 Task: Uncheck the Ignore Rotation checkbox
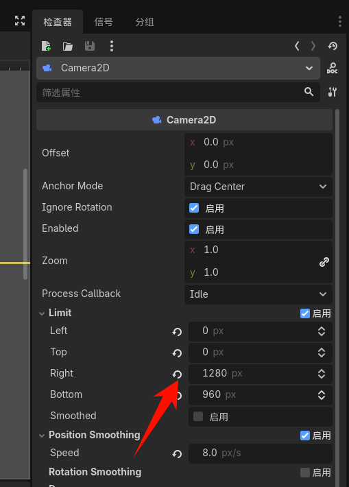(194, 208)
